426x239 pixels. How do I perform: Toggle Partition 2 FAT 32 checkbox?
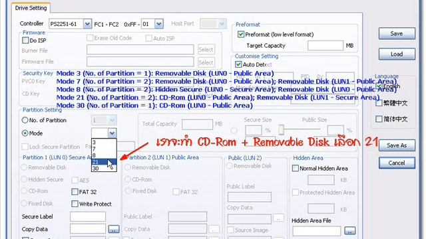(176, 192)
